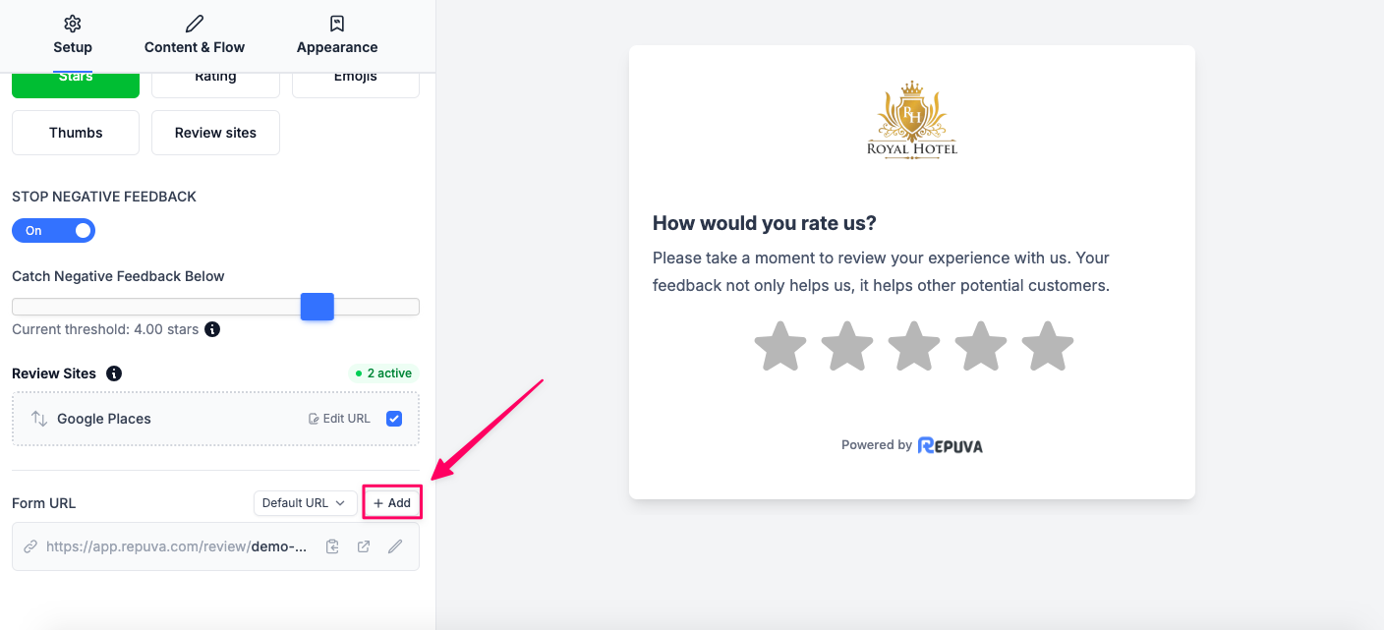Click the threshold info icon
1384x630 pixels.
point(212,329)
